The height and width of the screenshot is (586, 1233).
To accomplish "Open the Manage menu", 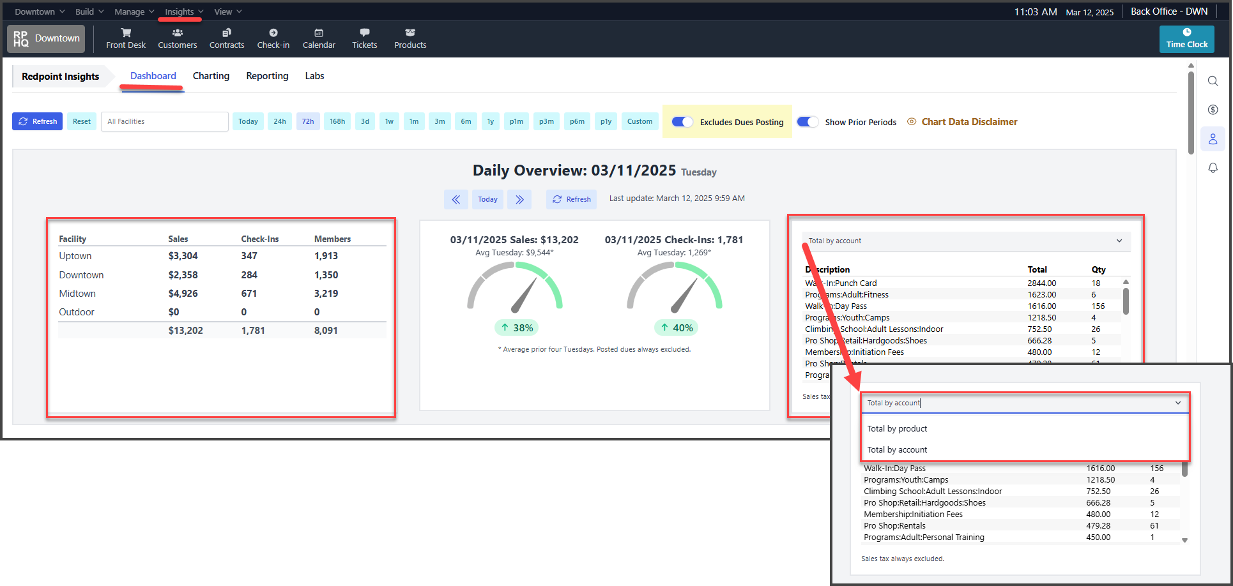I will tap(134, 11).
